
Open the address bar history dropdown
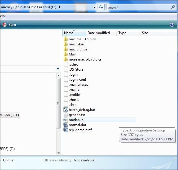click(x=94, y=7)
